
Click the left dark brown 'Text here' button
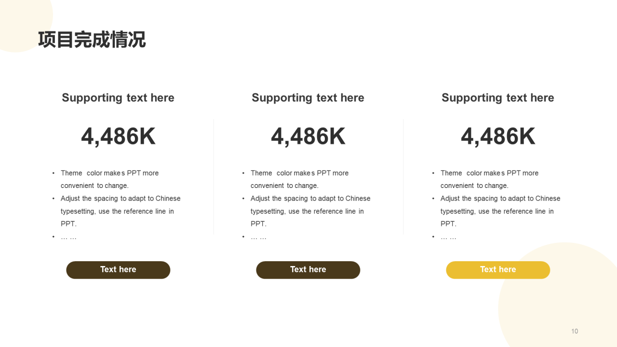click(x=118, y=270)
